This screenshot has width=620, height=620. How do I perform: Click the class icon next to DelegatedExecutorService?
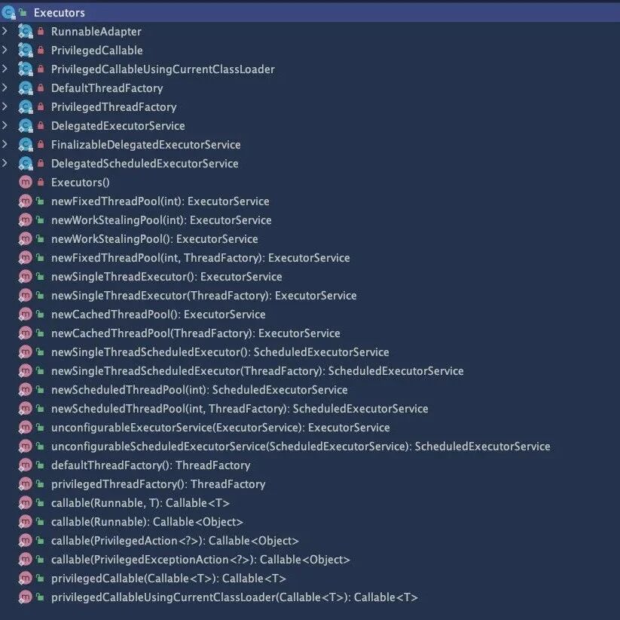[x=25, y=126]
